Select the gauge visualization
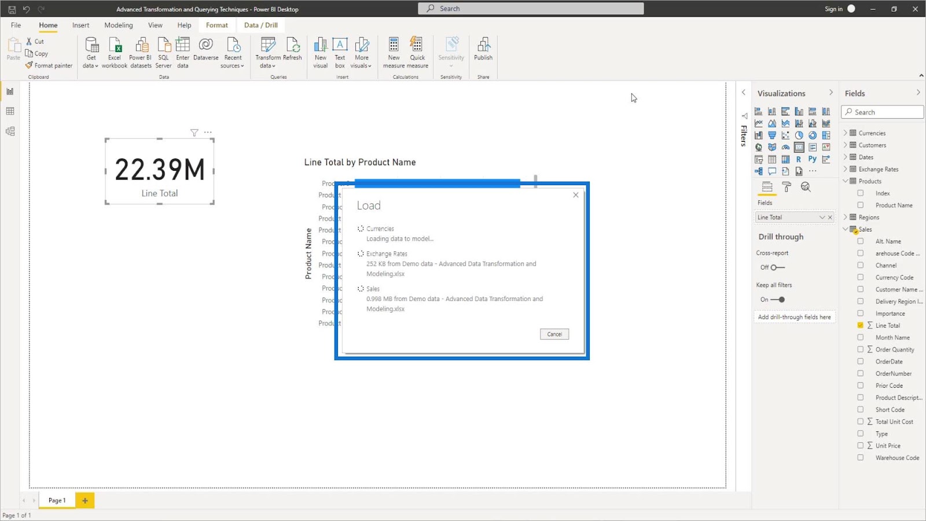This screenshot has height=521, width=926. click(785, 147)
